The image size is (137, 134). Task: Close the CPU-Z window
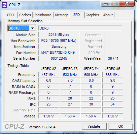[x=127, y=4]
